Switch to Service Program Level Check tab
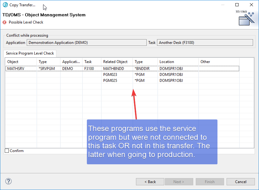The image size is (259, 190). click(30, 53)
